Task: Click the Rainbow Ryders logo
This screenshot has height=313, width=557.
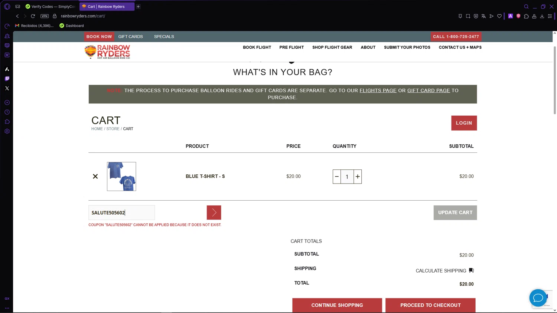Action: [x=107, y=52]
